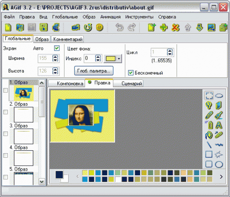Click the yellow clock timing icon

(100, 28)
